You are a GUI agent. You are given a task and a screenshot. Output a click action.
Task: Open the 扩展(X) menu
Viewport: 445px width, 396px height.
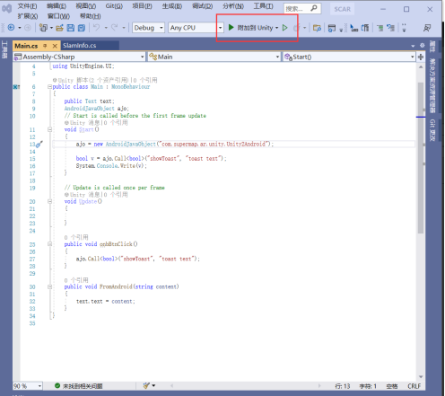28,16
